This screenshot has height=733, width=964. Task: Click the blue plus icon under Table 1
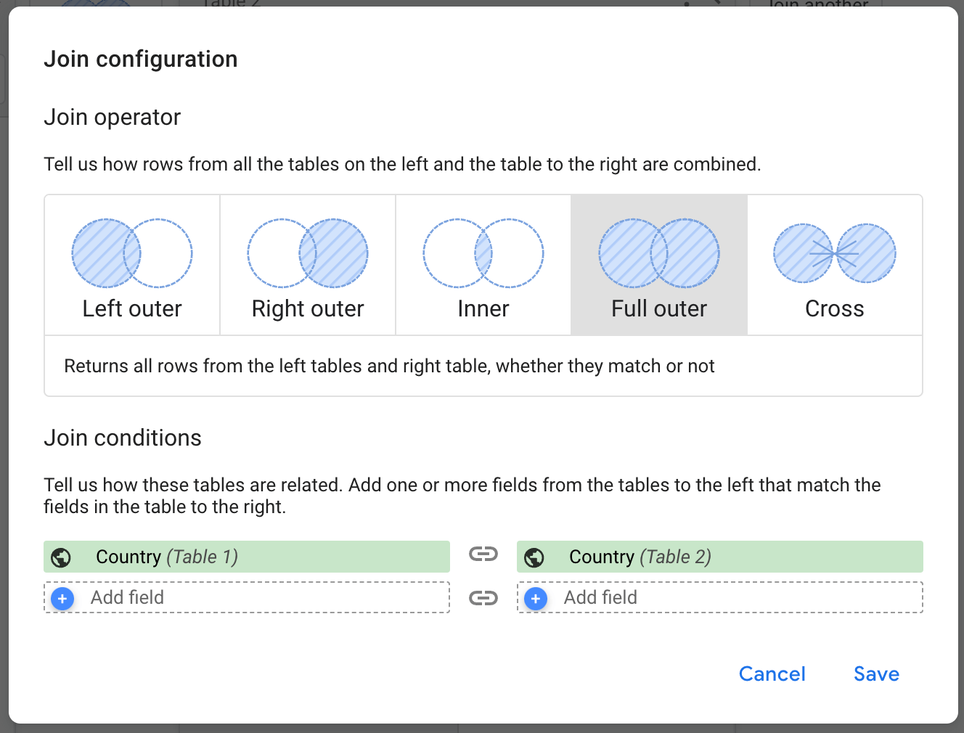[62, 599]
